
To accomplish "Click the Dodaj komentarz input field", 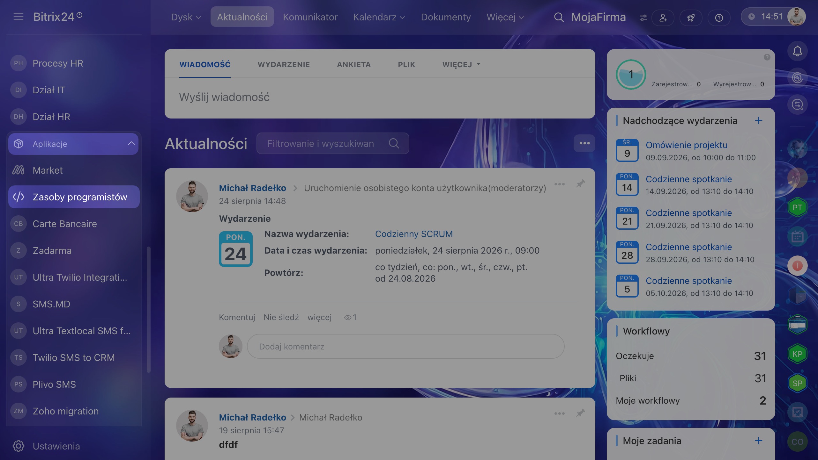I will (405, 346).
